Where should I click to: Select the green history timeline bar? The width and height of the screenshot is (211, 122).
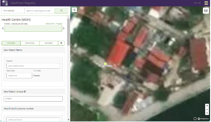(x=33, y=28)
